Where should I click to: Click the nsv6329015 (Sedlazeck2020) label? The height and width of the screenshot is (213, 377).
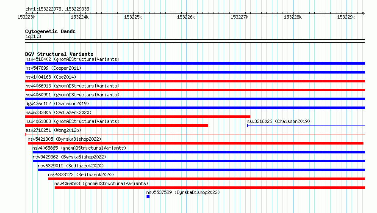[71, 166]
